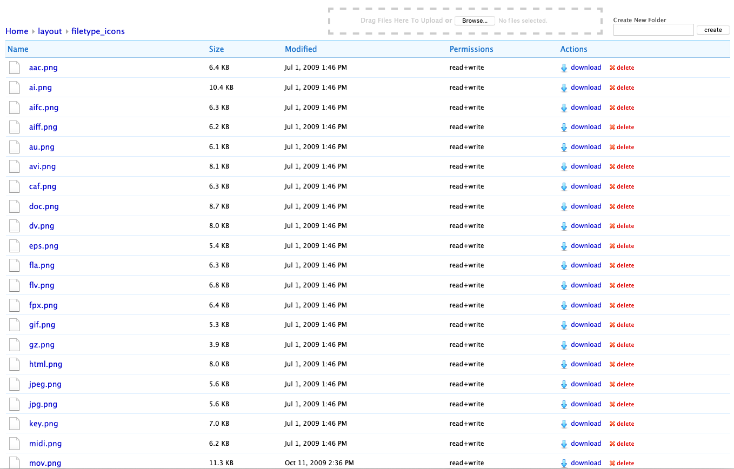
Task: Focus the Create New Folder text field
Action: pyautogui.click(x=653, y=30)
